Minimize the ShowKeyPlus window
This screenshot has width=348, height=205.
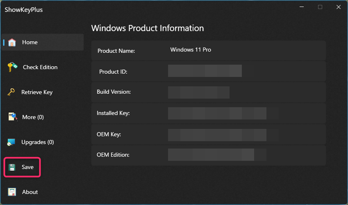302,7
